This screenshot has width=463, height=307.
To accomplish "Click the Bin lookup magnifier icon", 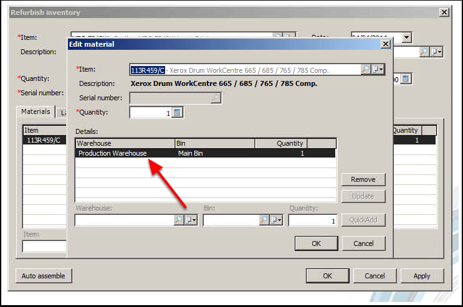I will [x=264, y=220].
